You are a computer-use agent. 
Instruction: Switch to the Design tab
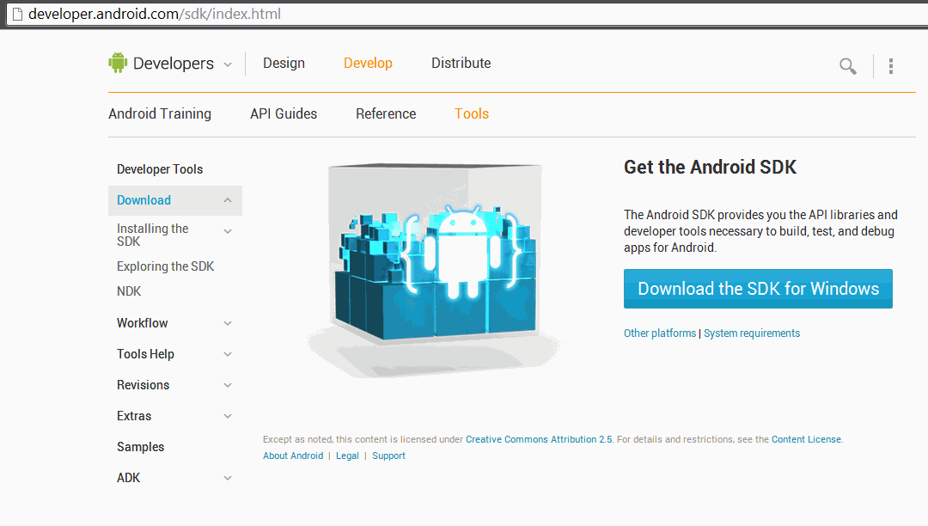[x=284, y=63]
